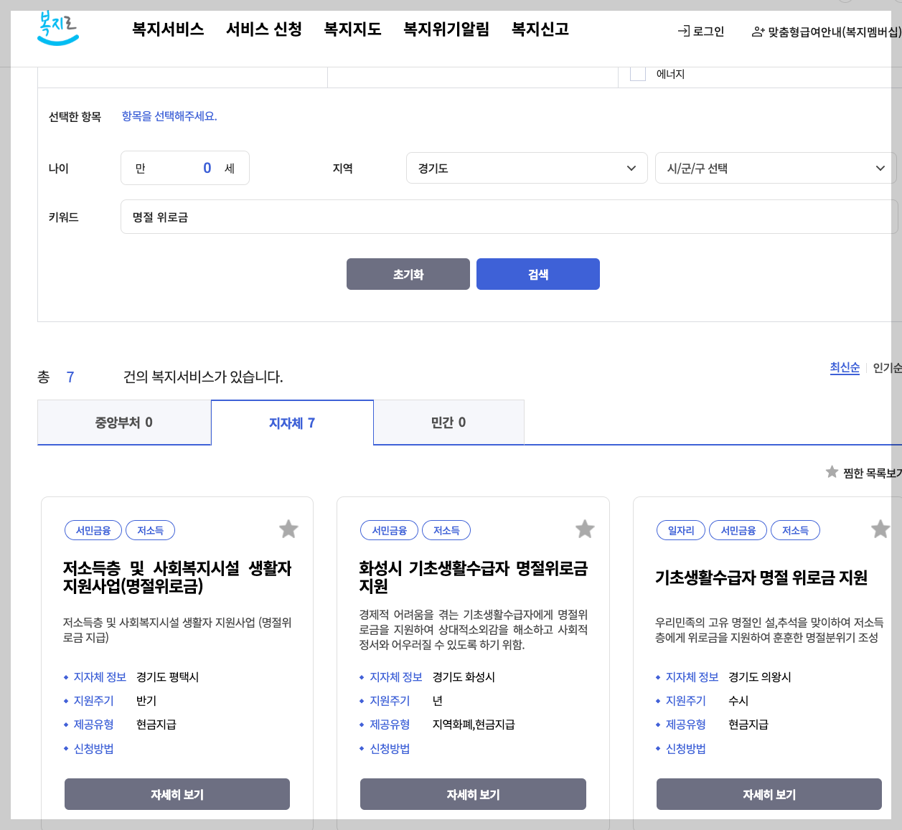Bookmark the 저소득층 지원사업 card with its star icon

pyautogui.click(x=288, y=529)
